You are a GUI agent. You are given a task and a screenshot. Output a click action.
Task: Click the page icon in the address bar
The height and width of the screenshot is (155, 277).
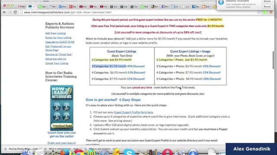[22, 12]
